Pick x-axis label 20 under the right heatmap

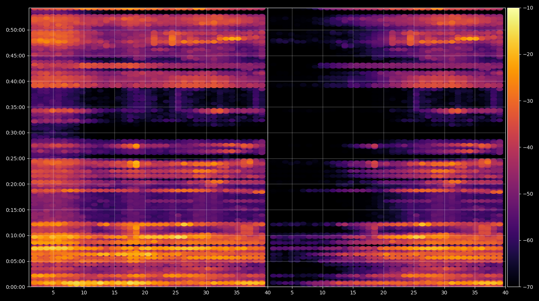(x=384, y=293)
